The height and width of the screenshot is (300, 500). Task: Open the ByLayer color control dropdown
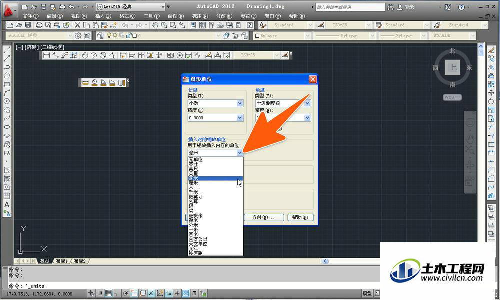click(307, 36)
